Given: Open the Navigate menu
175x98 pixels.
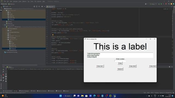Looking at the screenshot, I should point(15,1).
